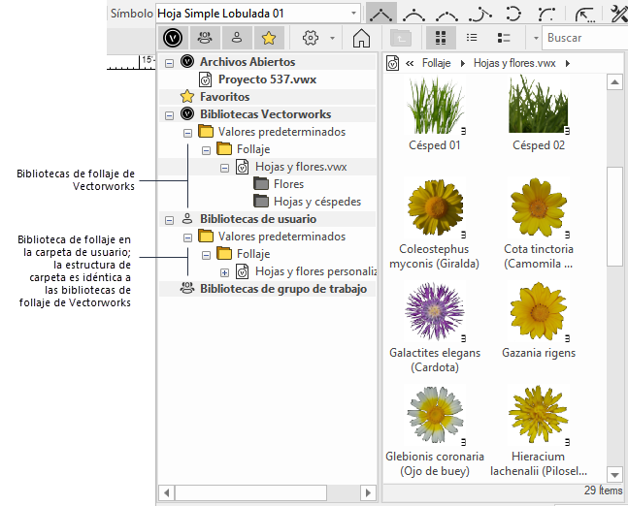Collapse the Bibliotecas de usuario node
Image resolution: width=628 pixels, height=506 pixels.
pos(170,219)
